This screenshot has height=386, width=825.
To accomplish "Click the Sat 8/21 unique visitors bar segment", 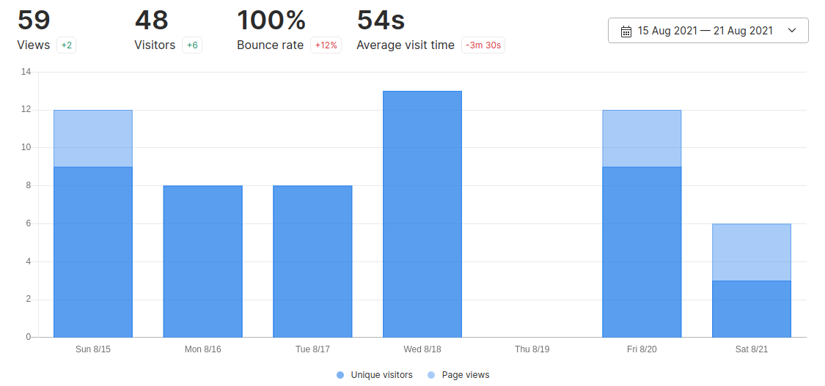I will 752,308.
